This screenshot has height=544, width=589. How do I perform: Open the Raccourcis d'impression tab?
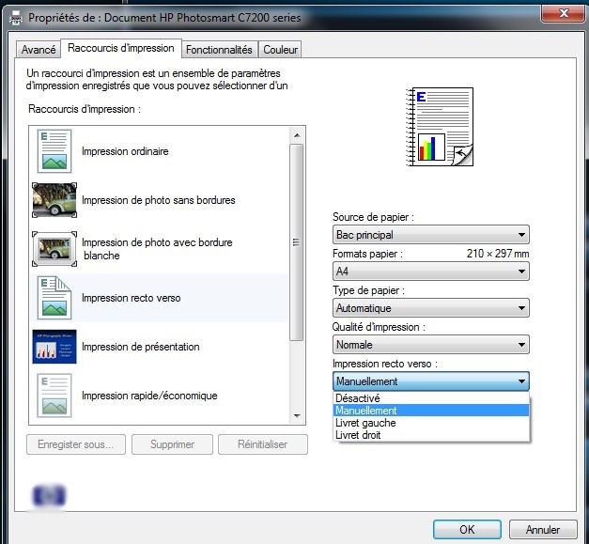click(121, 48)
